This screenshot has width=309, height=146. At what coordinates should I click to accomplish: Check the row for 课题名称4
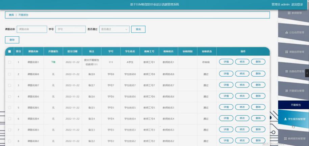[9, 119]
